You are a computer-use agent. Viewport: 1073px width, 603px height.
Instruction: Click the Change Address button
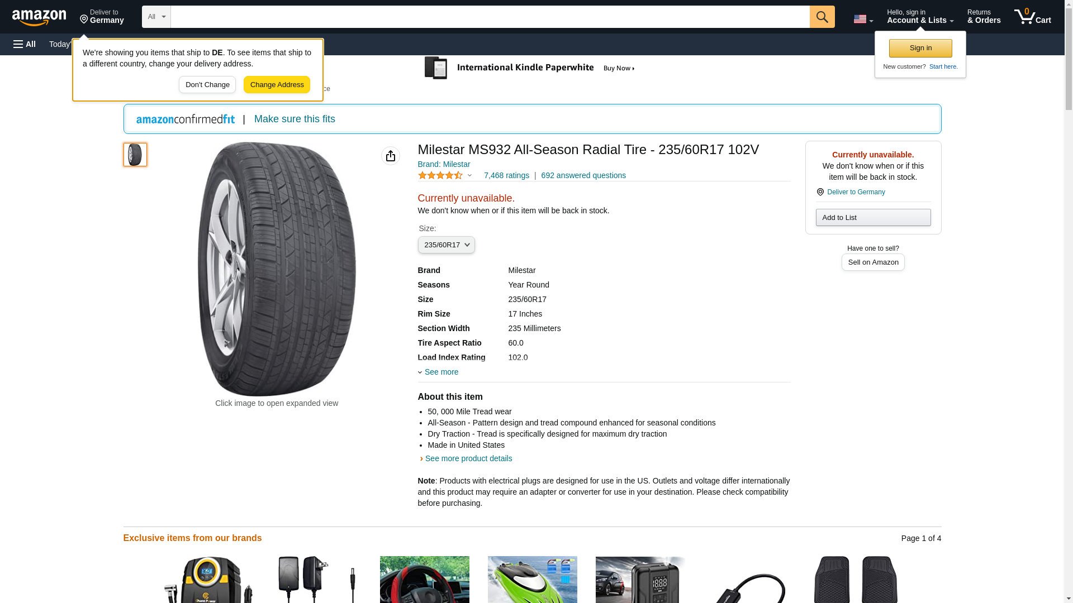pyautogui.click(x=277, y=85)
